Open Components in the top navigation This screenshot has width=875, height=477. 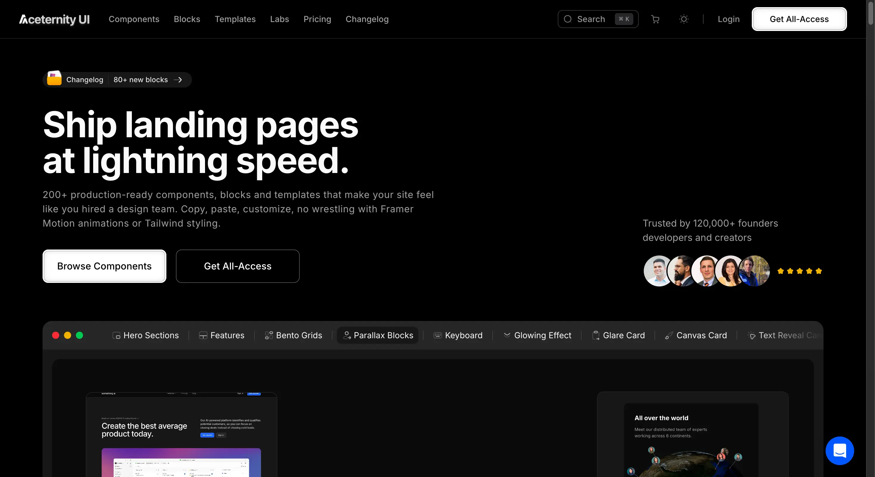coord(134,19)
